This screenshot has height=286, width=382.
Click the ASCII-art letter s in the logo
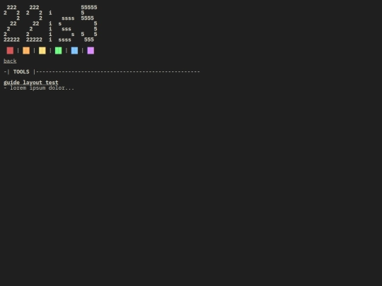(x=66, y=29)
